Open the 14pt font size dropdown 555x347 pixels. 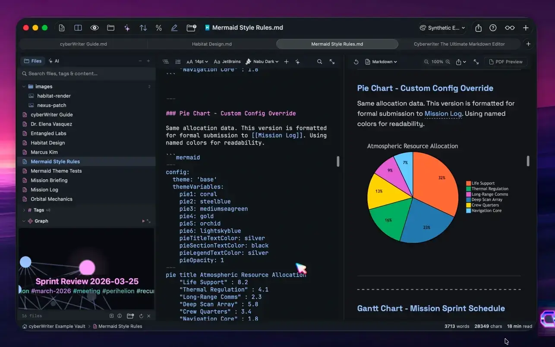tap(198, 62)
